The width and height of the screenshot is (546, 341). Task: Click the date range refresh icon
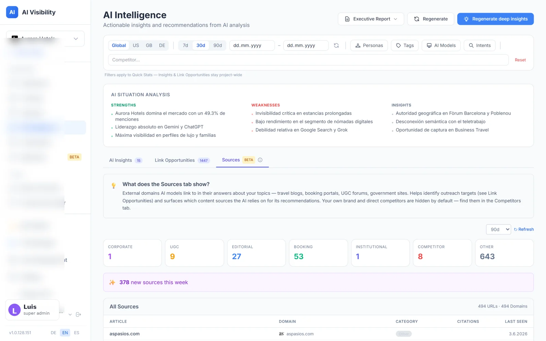[x=336, y=45]
